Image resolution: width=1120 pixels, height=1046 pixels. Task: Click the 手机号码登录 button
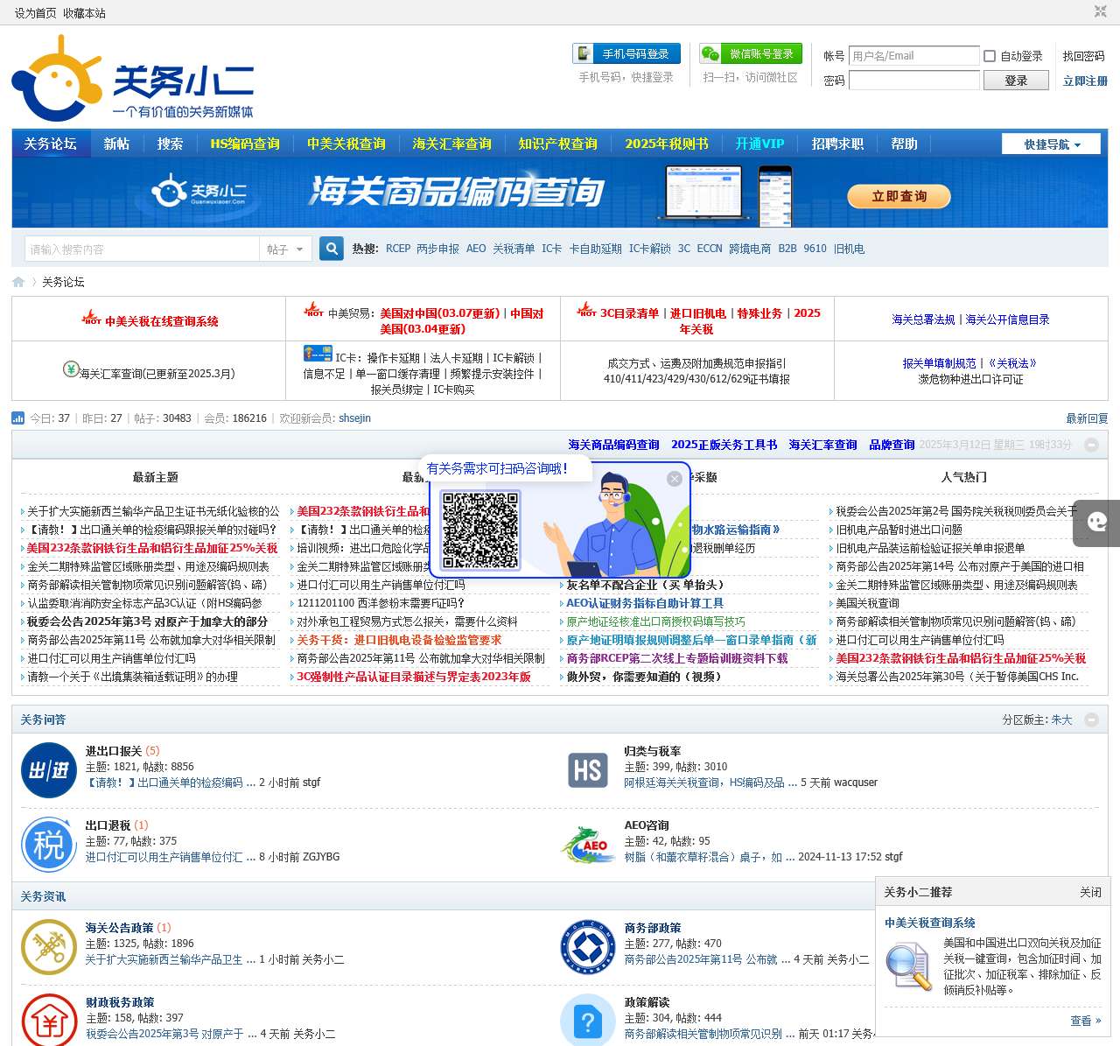626,53
